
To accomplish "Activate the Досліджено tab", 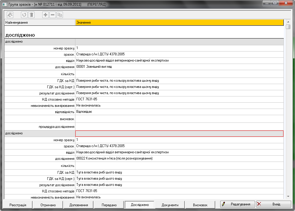I will [x=140, y=205].
